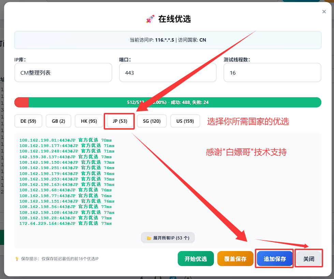Screen dimensions: 334x279
Task: Close the dialog with the X icon
Action: 324,12
